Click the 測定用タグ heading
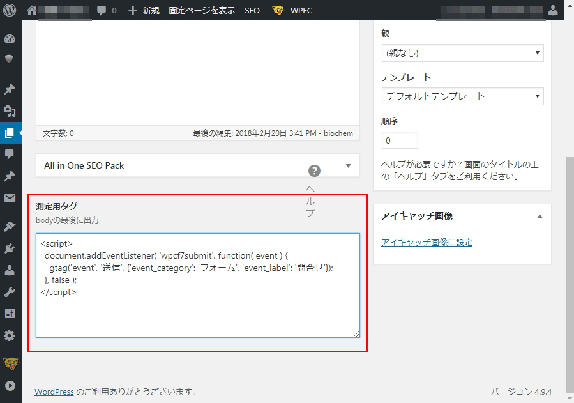This screenshot has height=403, width=574. (56, 206)
